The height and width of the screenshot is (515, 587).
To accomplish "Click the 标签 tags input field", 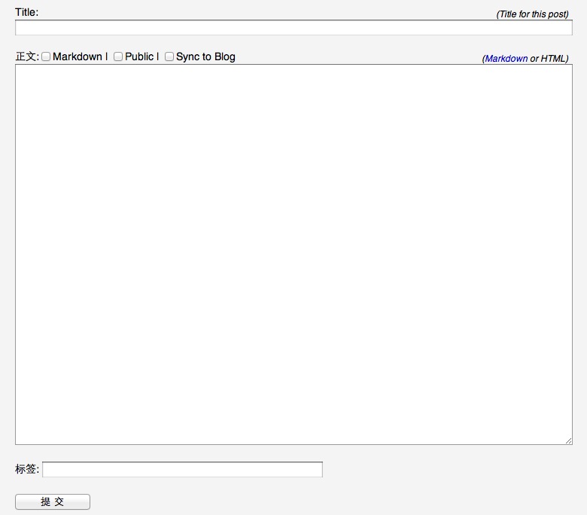I will click(182, 469).
